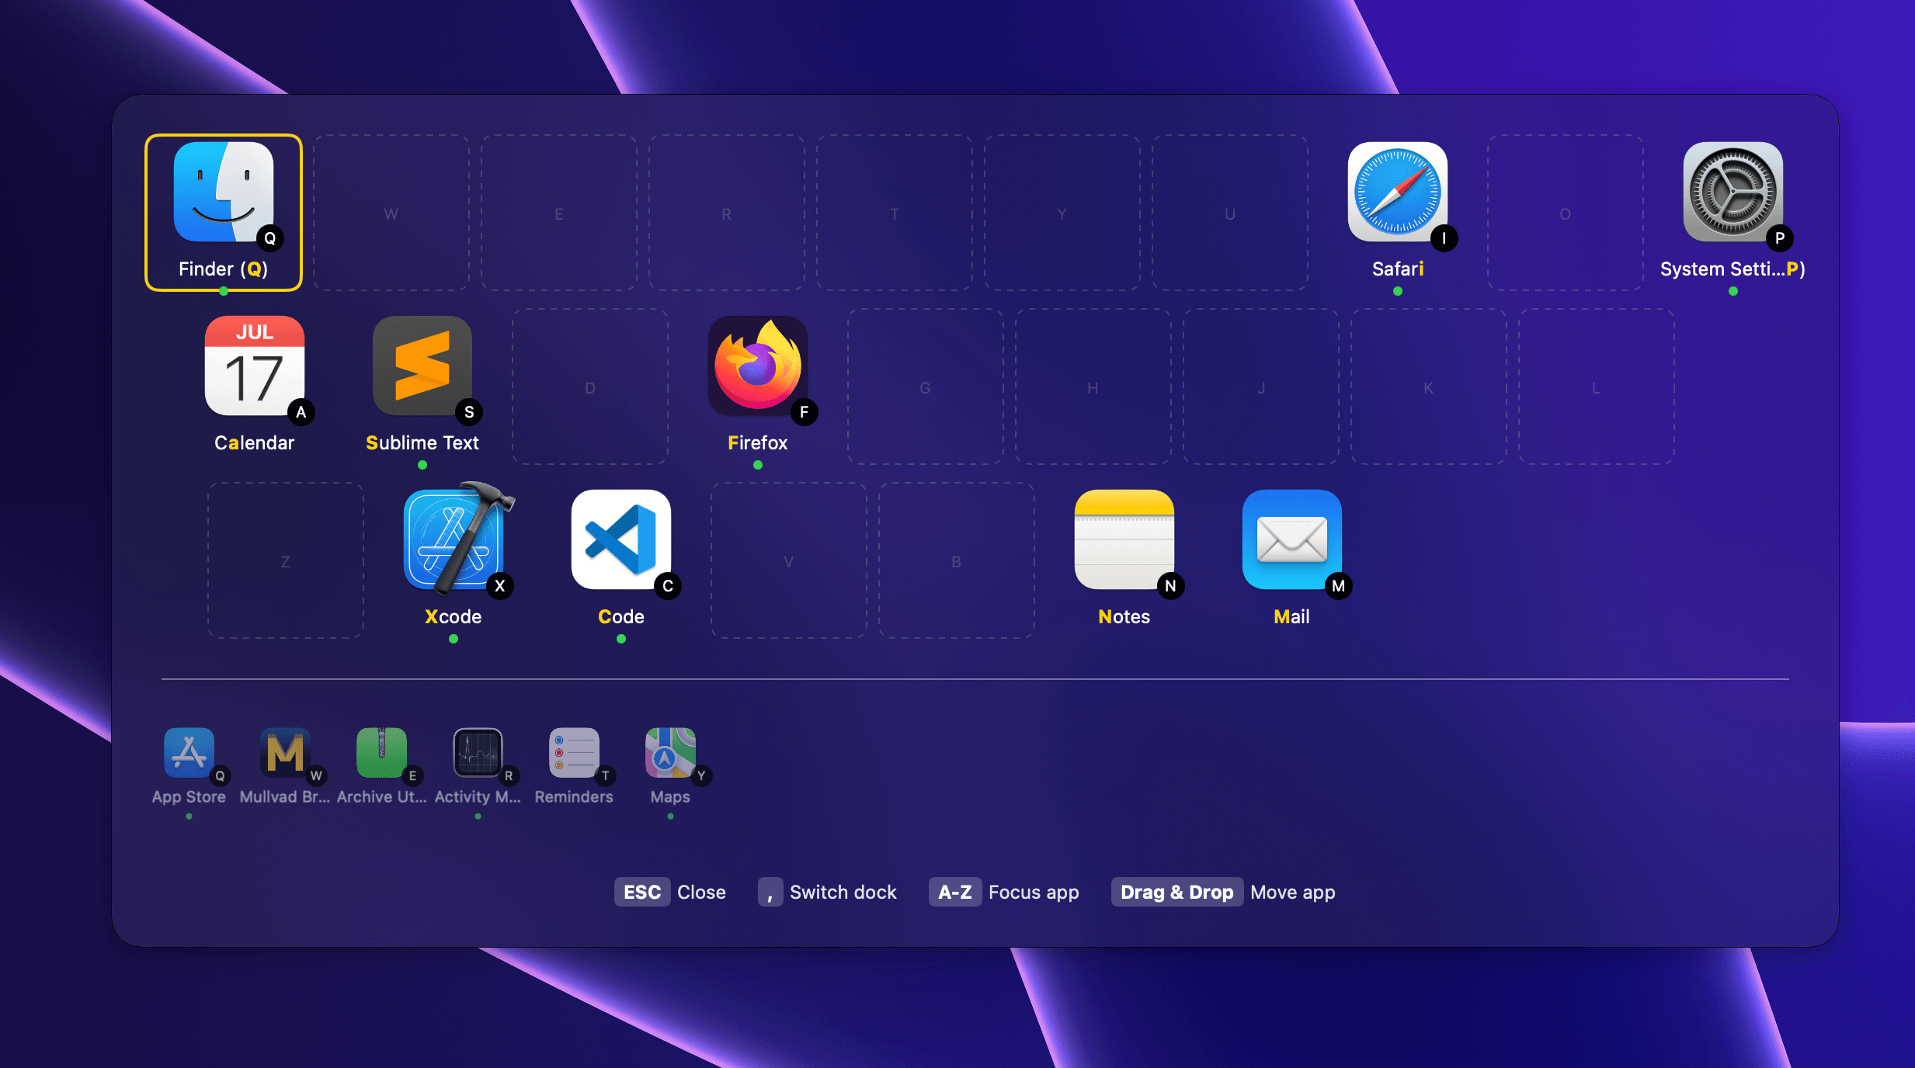
Task: Open the Notes app icon
Action: click(1124, 539)
